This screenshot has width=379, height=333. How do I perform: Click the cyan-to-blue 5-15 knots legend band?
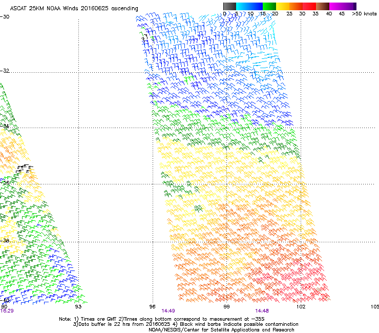249,6
